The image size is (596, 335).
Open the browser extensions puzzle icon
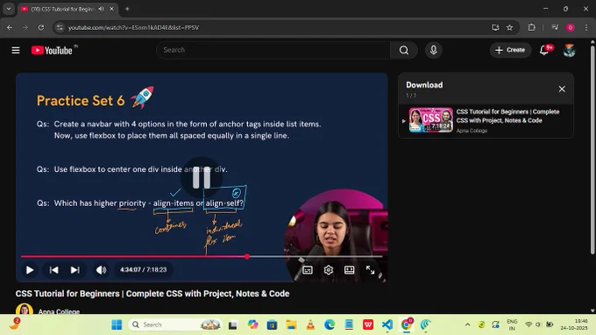(531, 27)
